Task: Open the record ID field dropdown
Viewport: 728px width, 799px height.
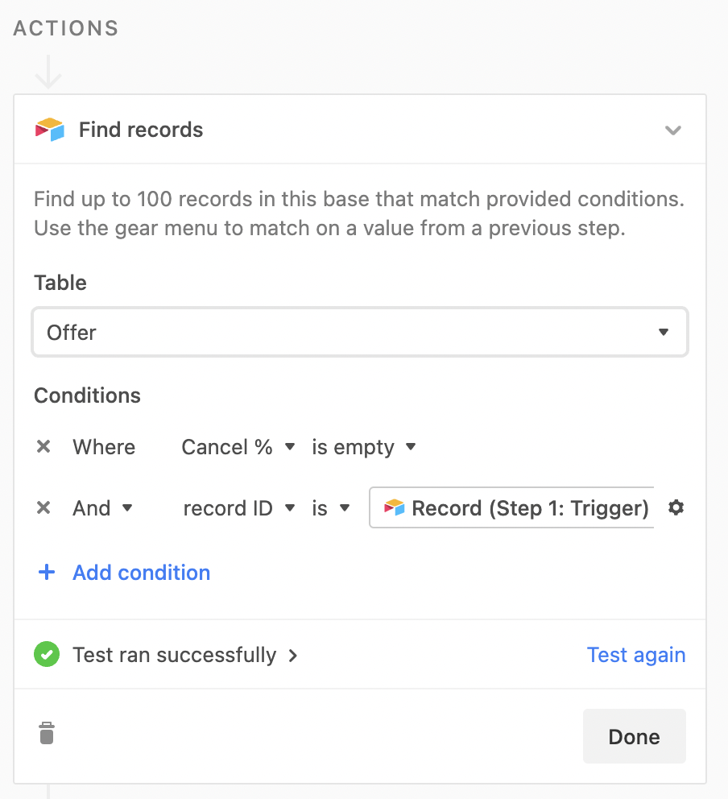Action: [x=239, y=508]
